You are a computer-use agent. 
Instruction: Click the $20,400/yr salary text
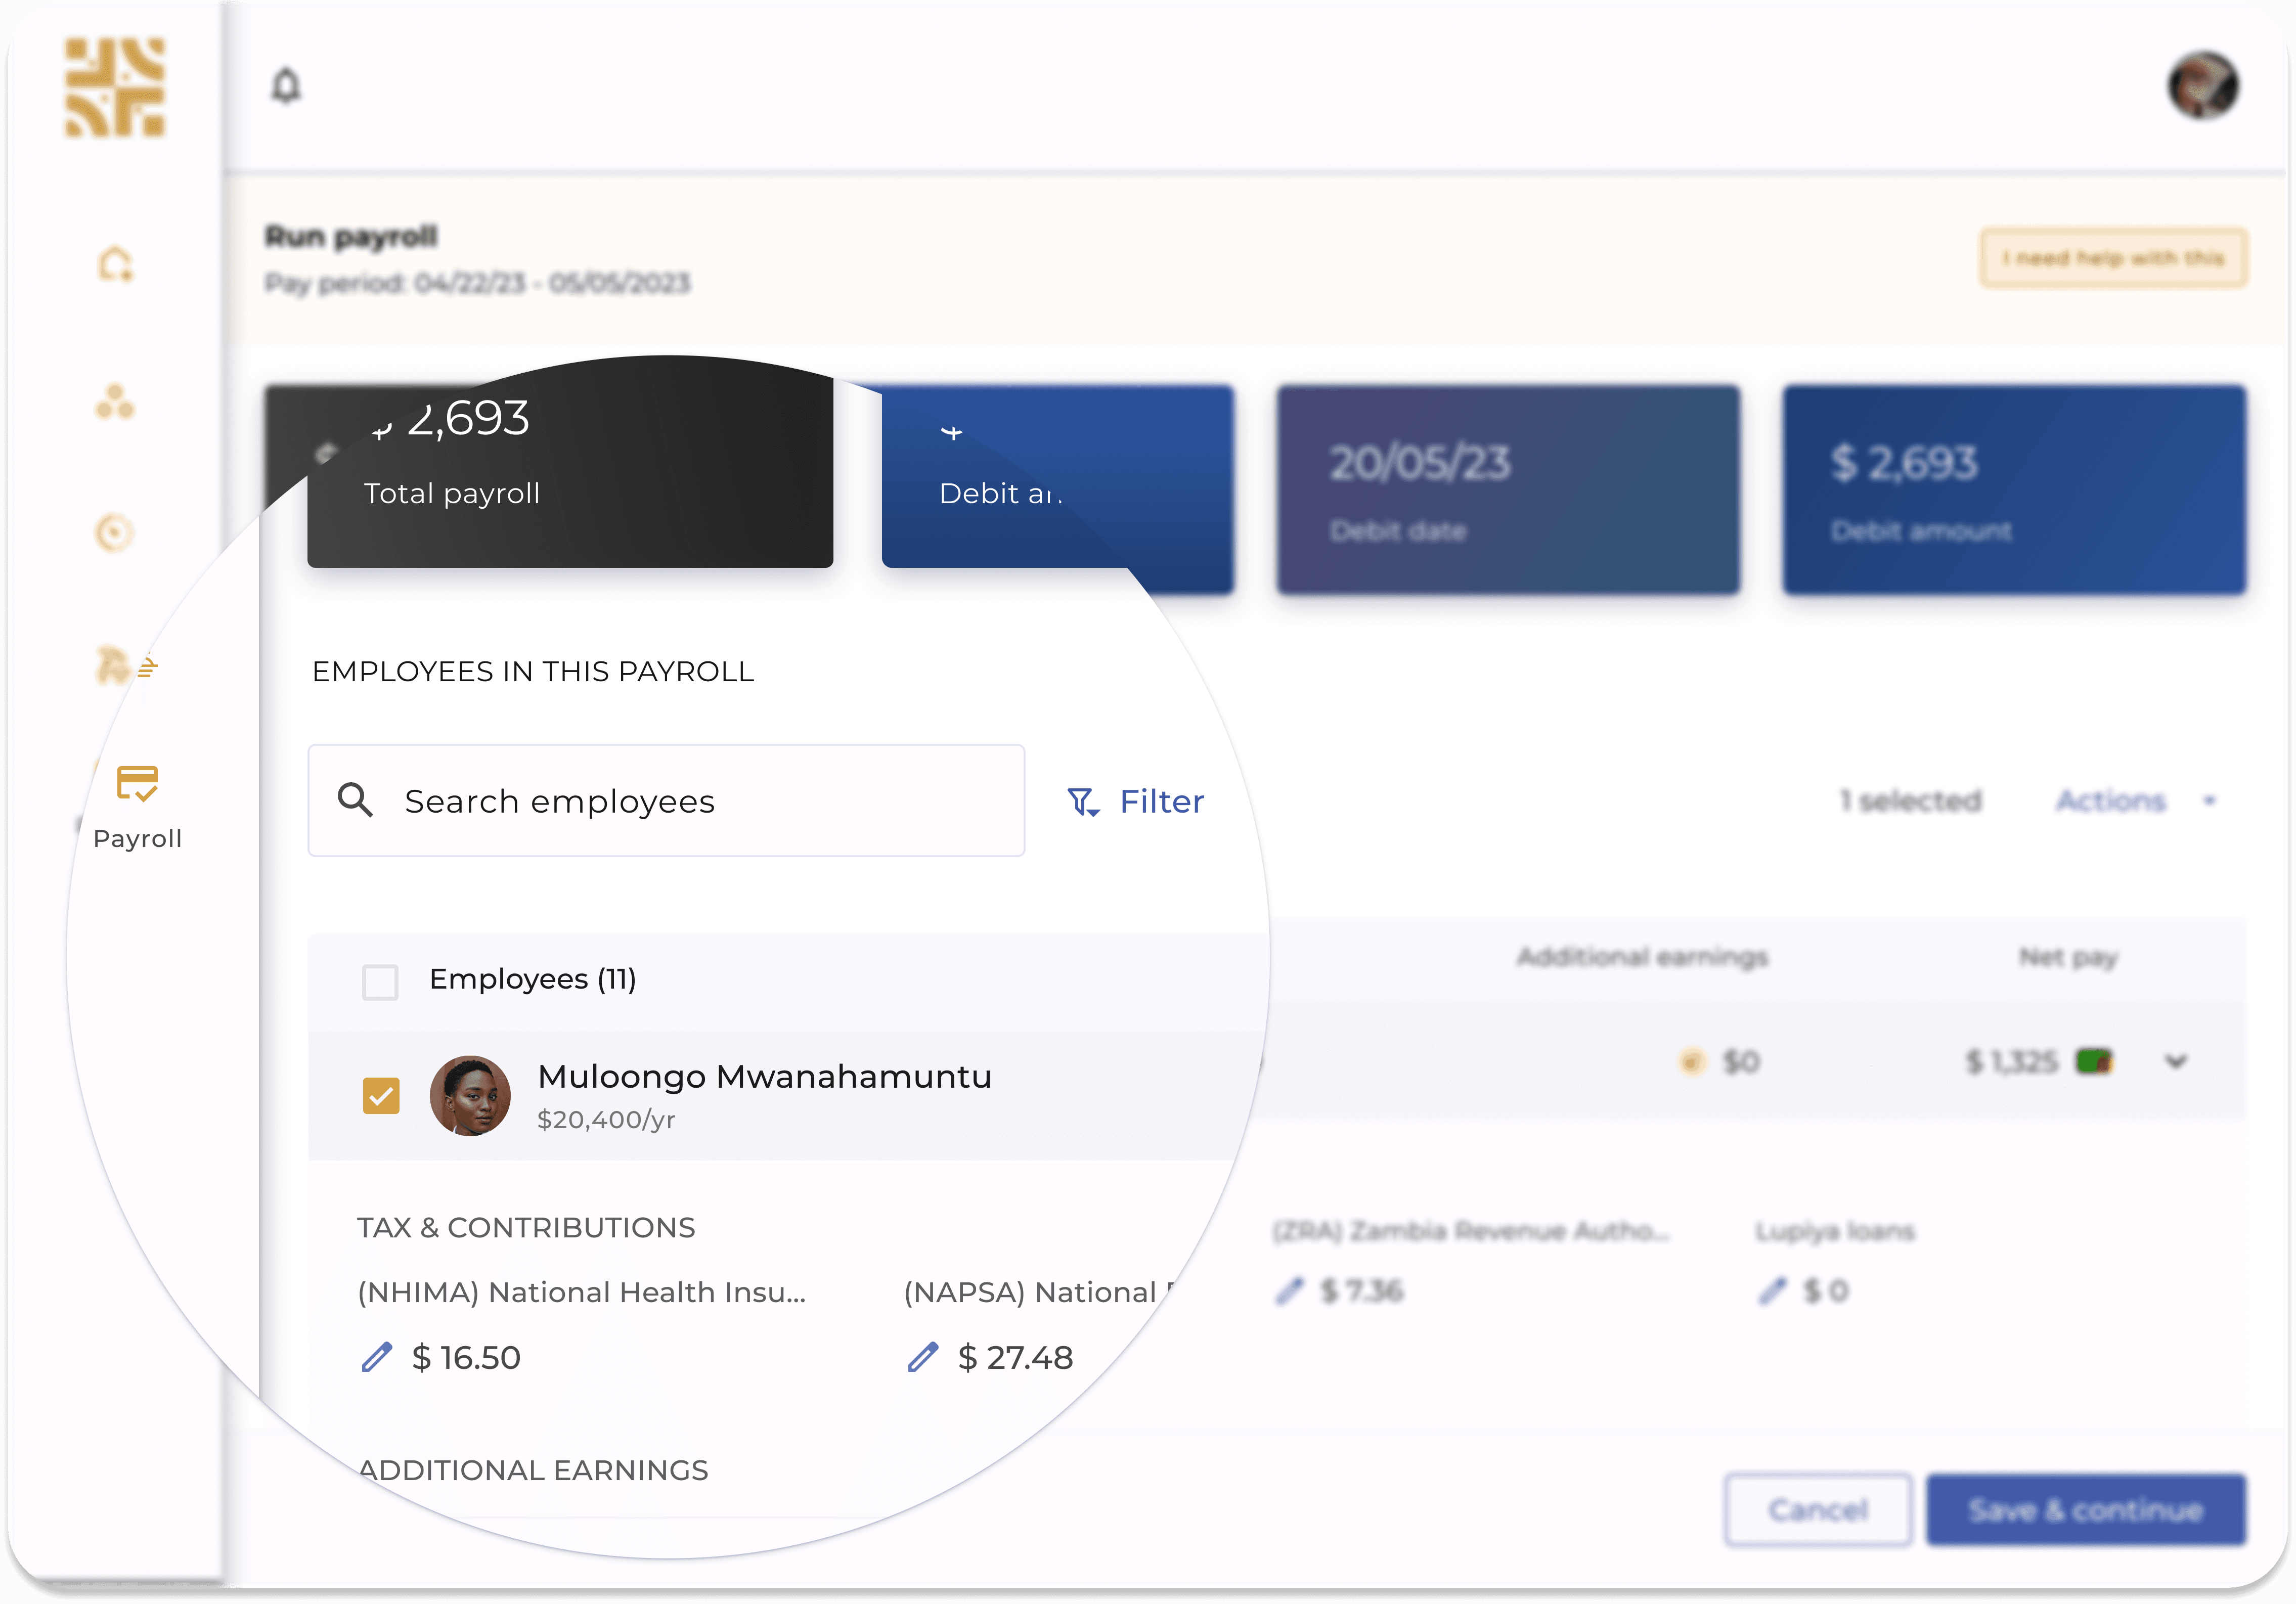(x=607, y=1119)
